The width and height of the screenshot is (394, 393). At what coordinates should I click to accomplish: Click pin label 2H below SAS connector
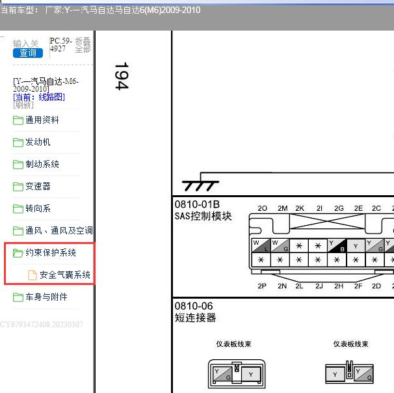pos(339,286)
